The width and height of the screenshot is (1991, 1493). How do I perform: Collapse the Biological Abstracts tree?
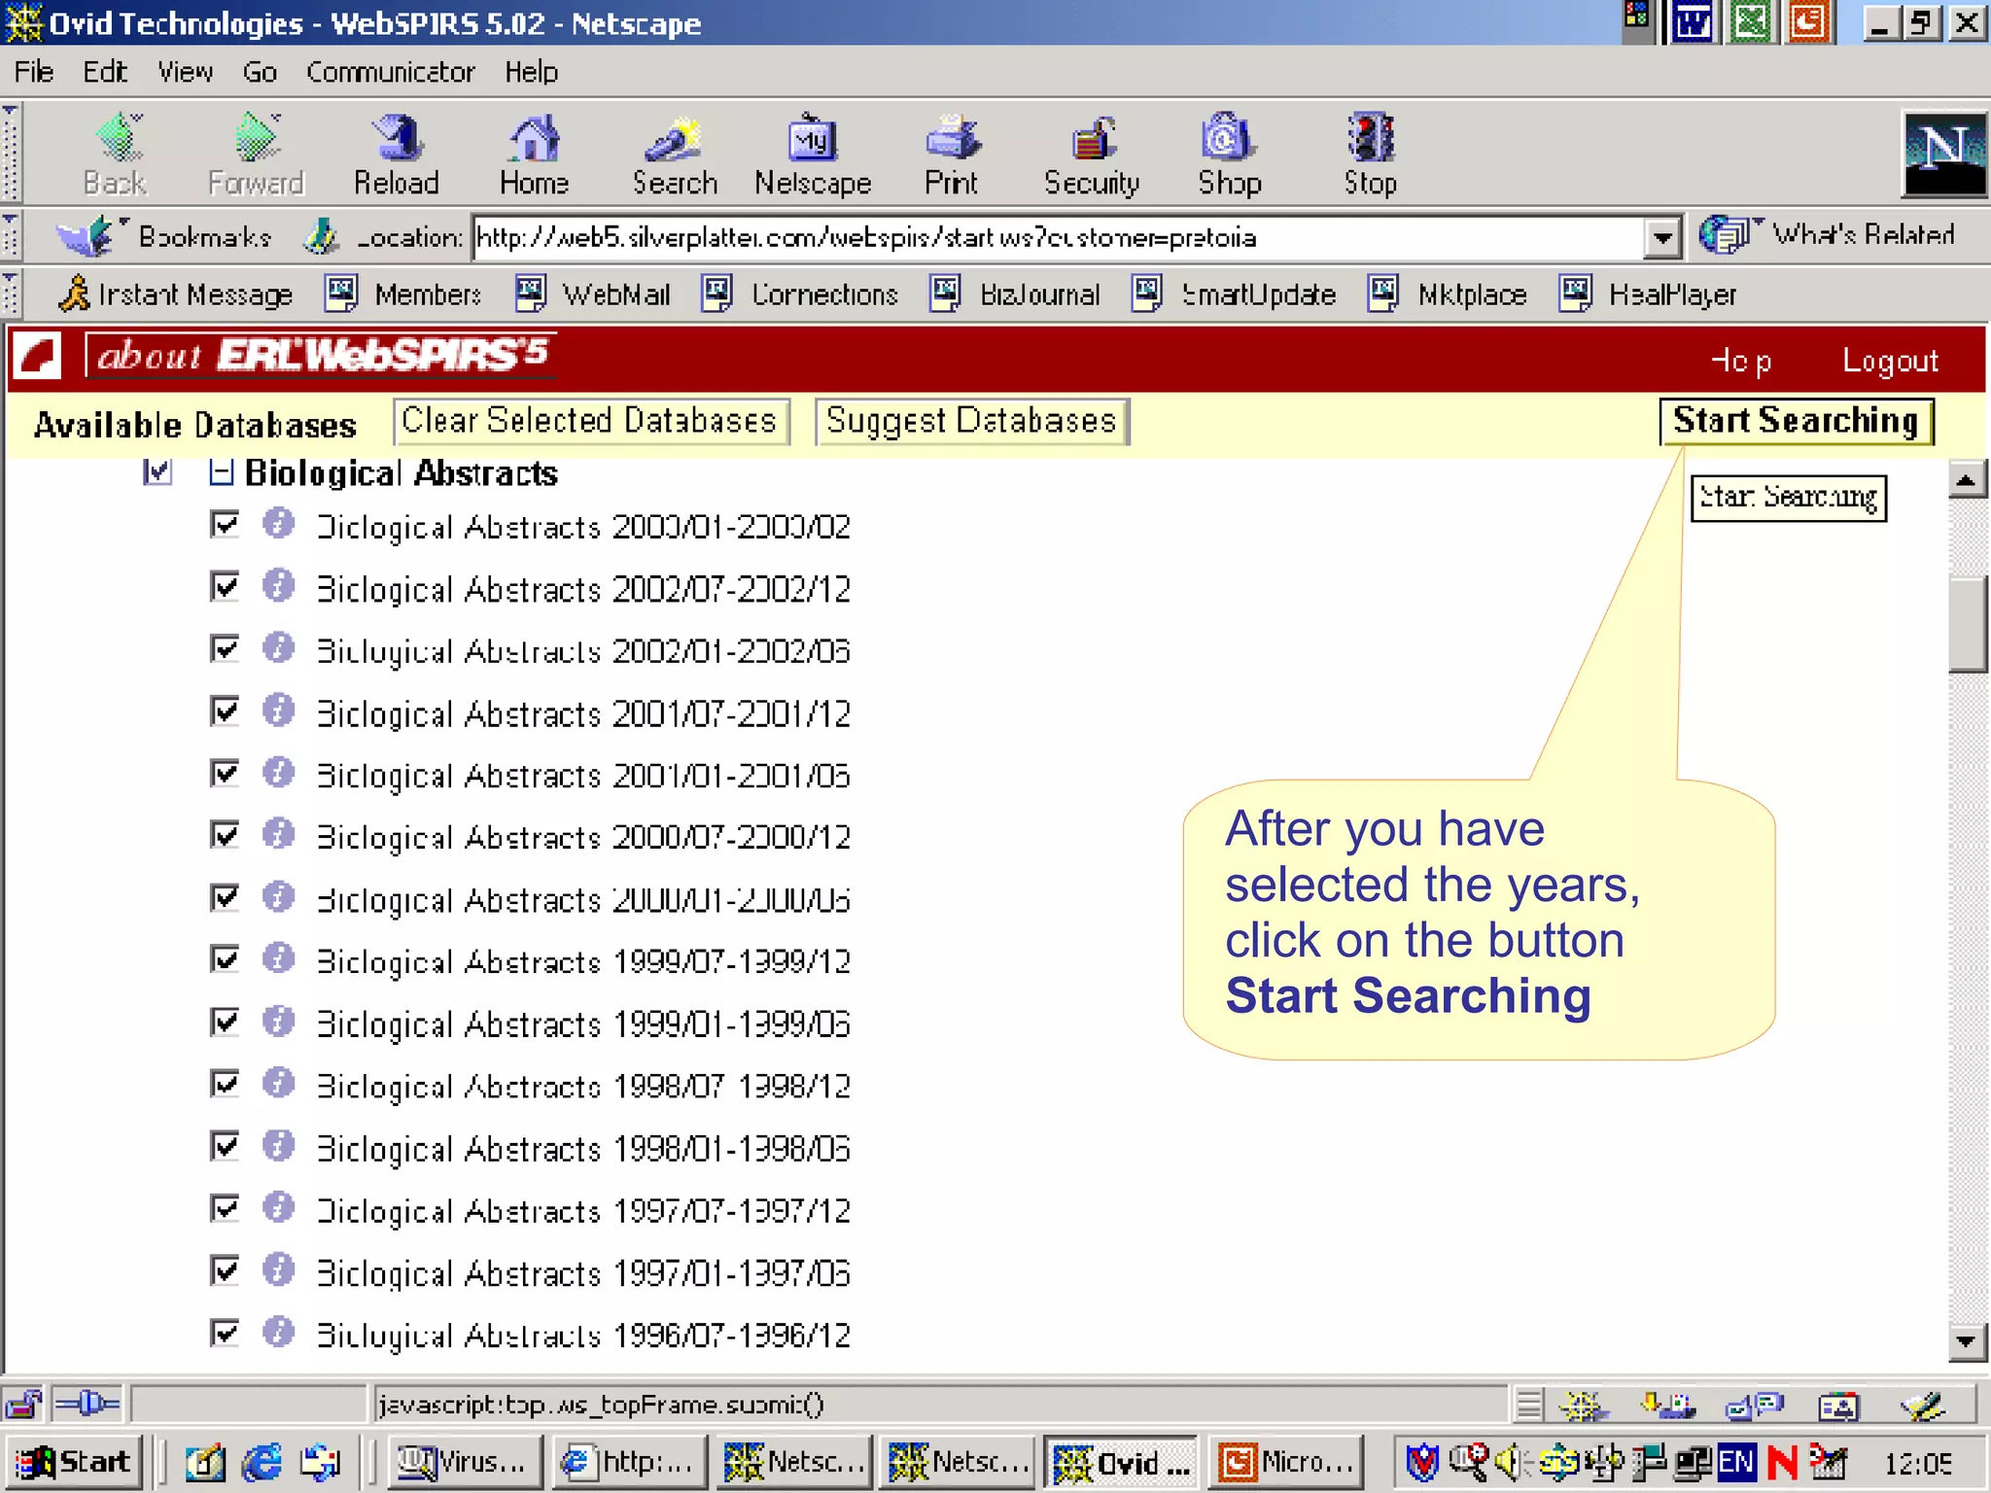(x=223, y=473)
